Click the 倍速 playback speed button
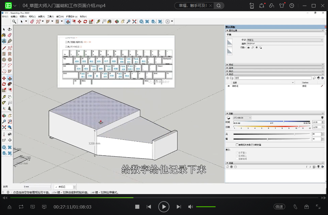The image size is (328, 215). [x=279, y=207]
